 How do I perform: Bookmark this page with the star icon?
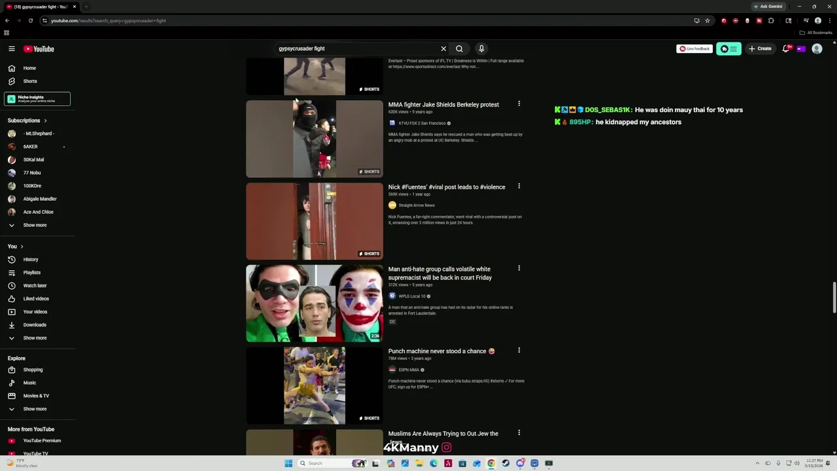click(x=707, y=20)
